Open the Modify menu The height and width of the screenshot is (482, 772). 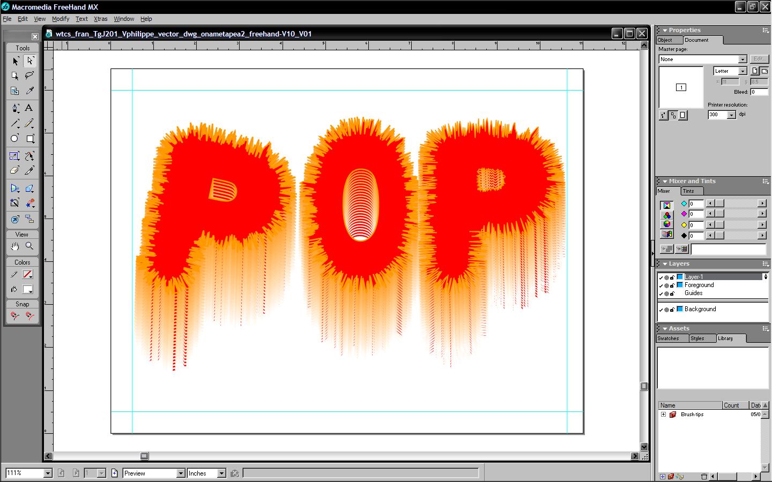[61, 19]
